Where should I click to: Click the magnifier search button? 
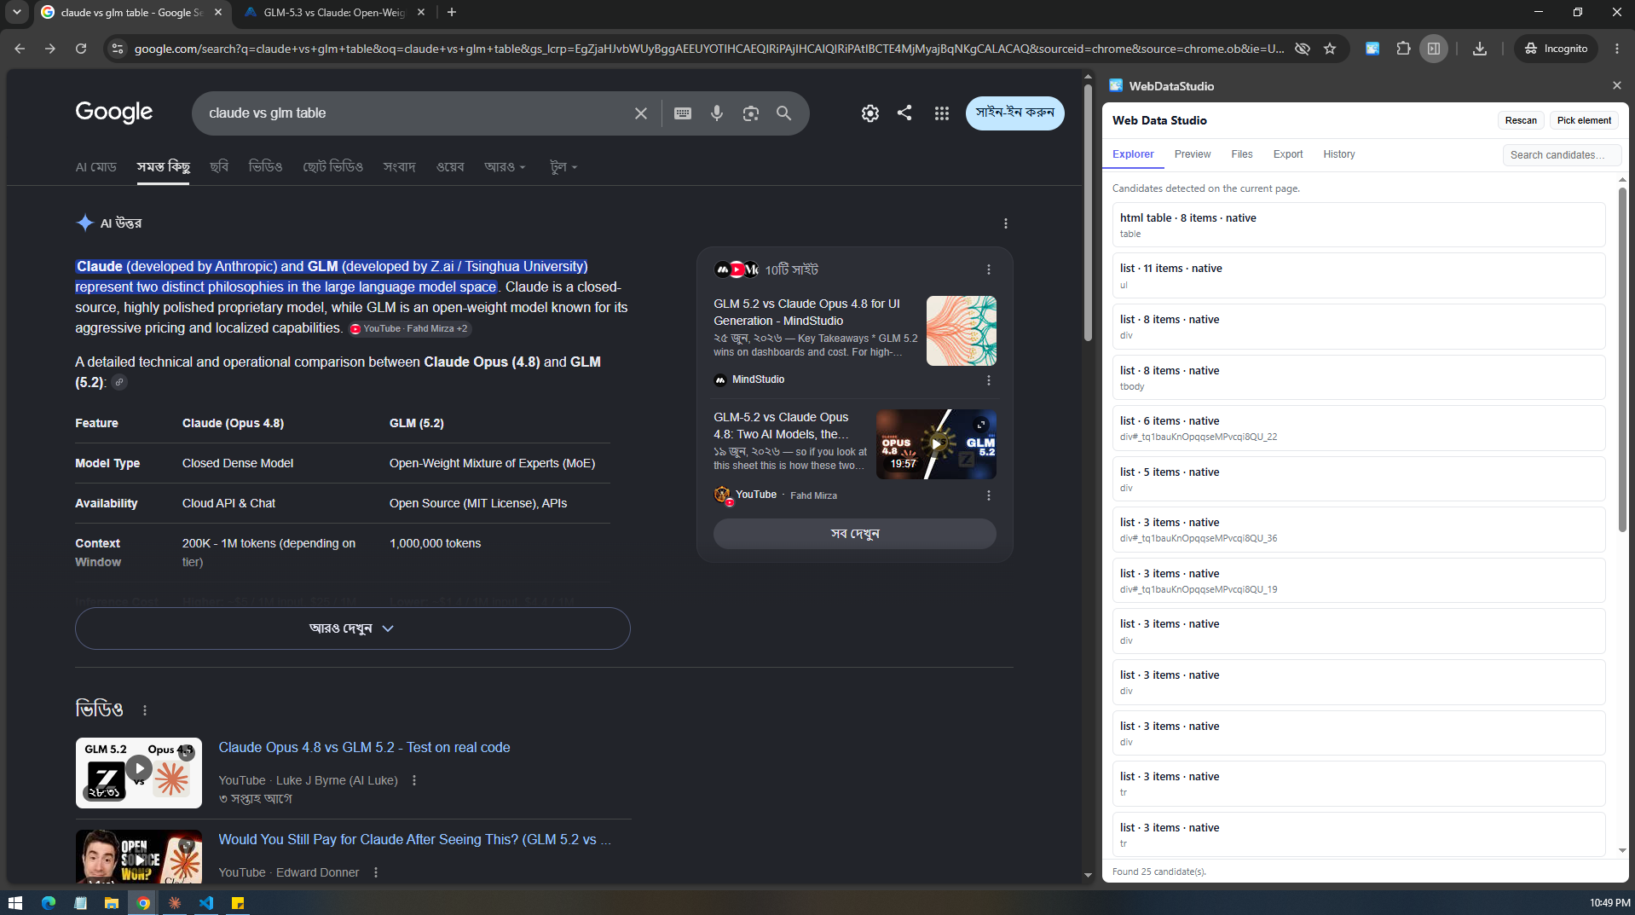point(783,113)
